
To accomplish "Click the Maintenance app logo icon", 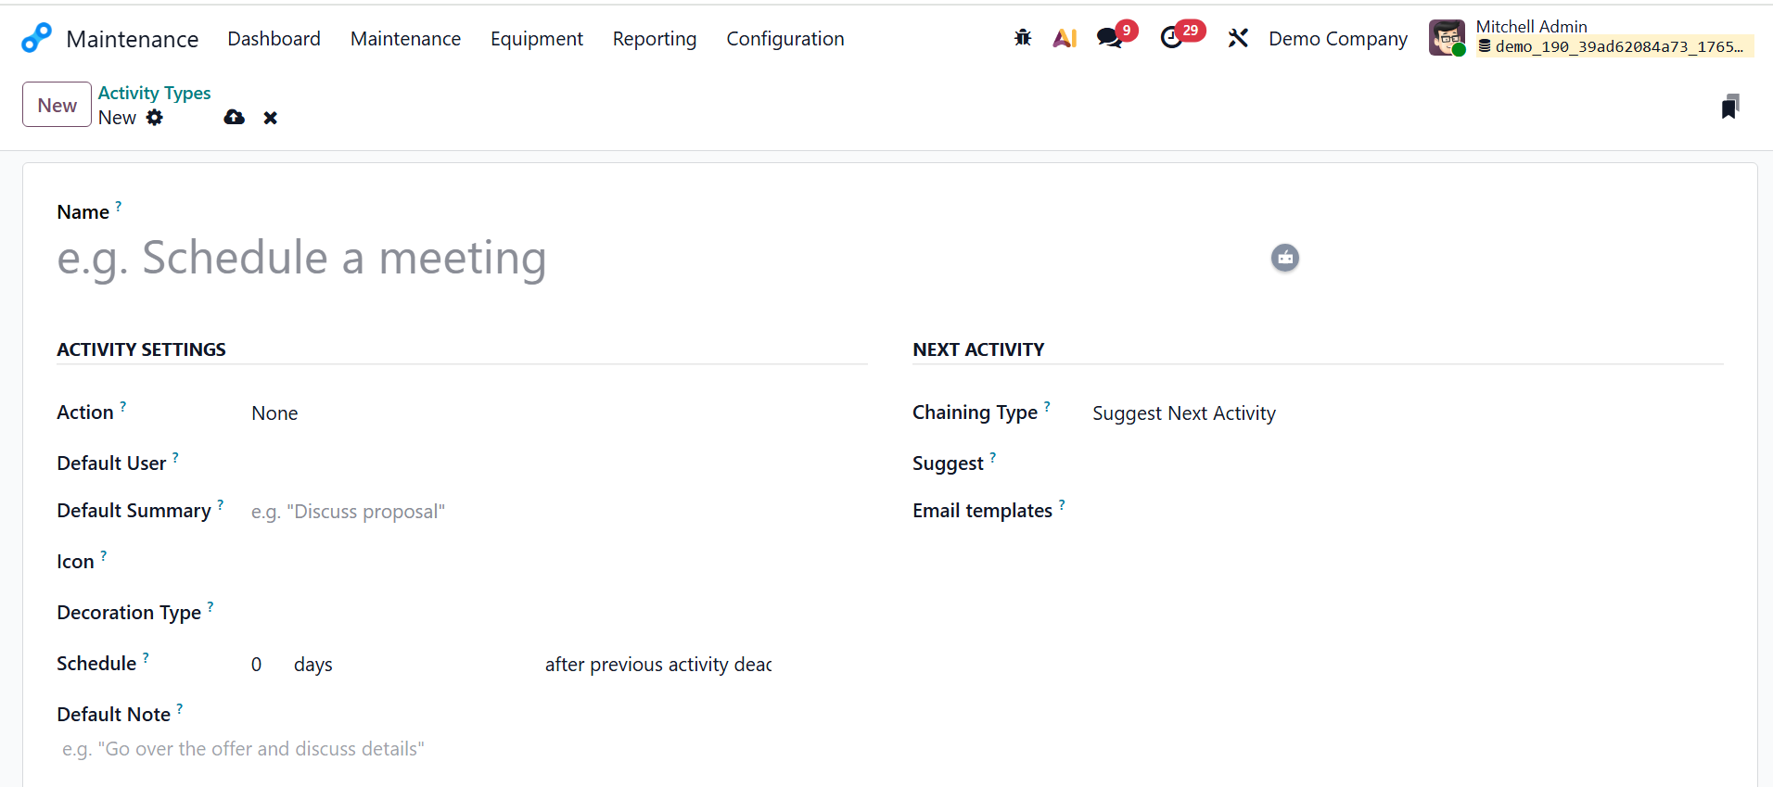I will click(36, 38).
